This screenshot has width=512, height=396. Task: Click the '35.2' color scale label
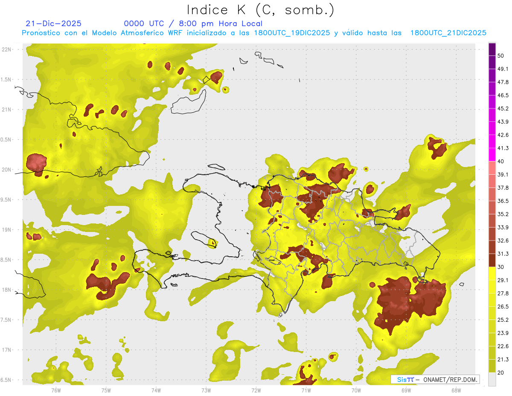click(x=503, y=214)
